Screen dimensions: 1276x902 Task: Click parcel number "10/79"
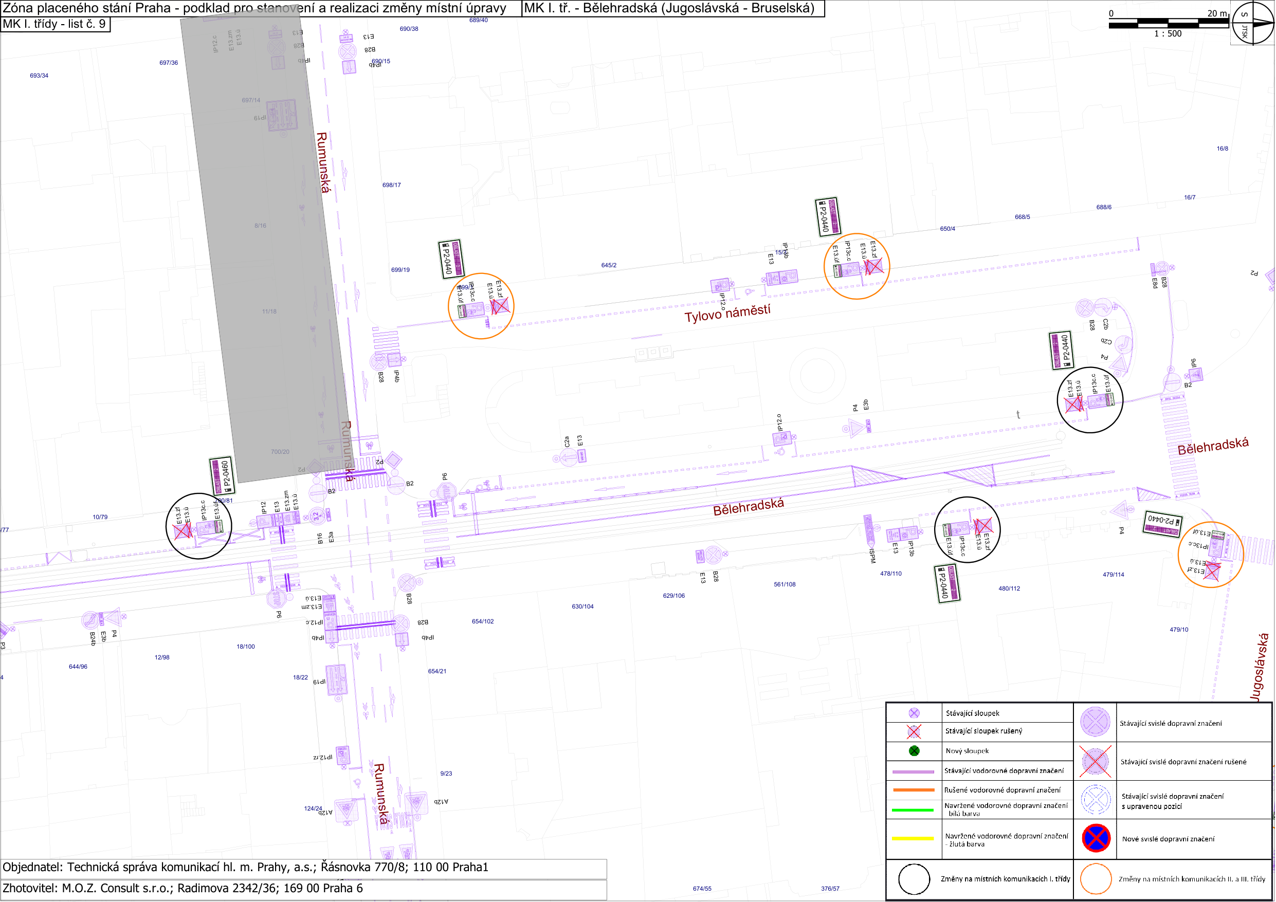pos(100,517)
